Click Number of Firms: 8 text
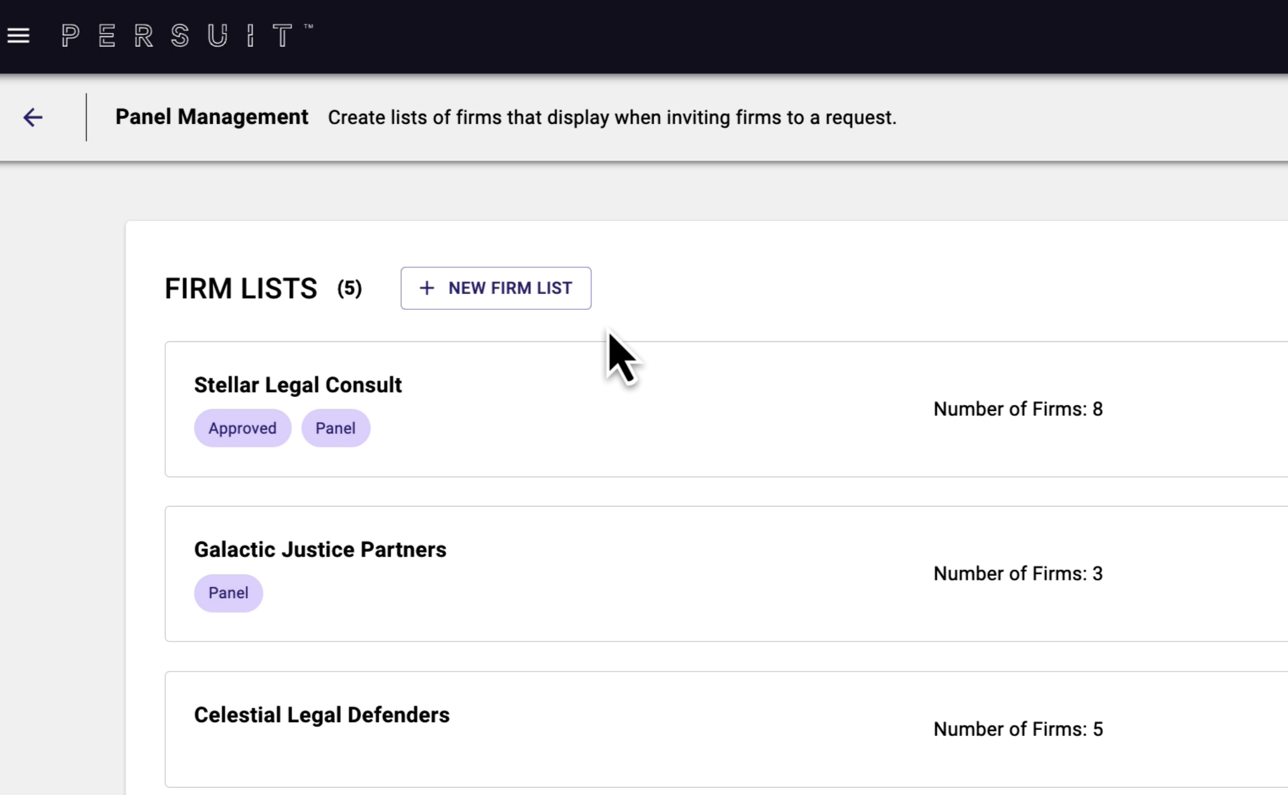This screenshot has height=795, width=1288. coord(1018,409)
